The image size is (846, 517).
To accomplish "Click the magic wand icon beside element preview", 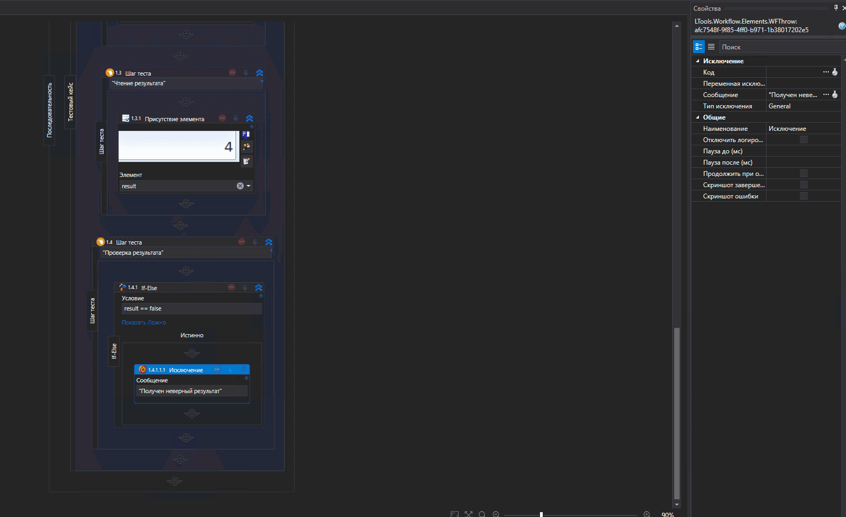I will click(x=246, y=146).
